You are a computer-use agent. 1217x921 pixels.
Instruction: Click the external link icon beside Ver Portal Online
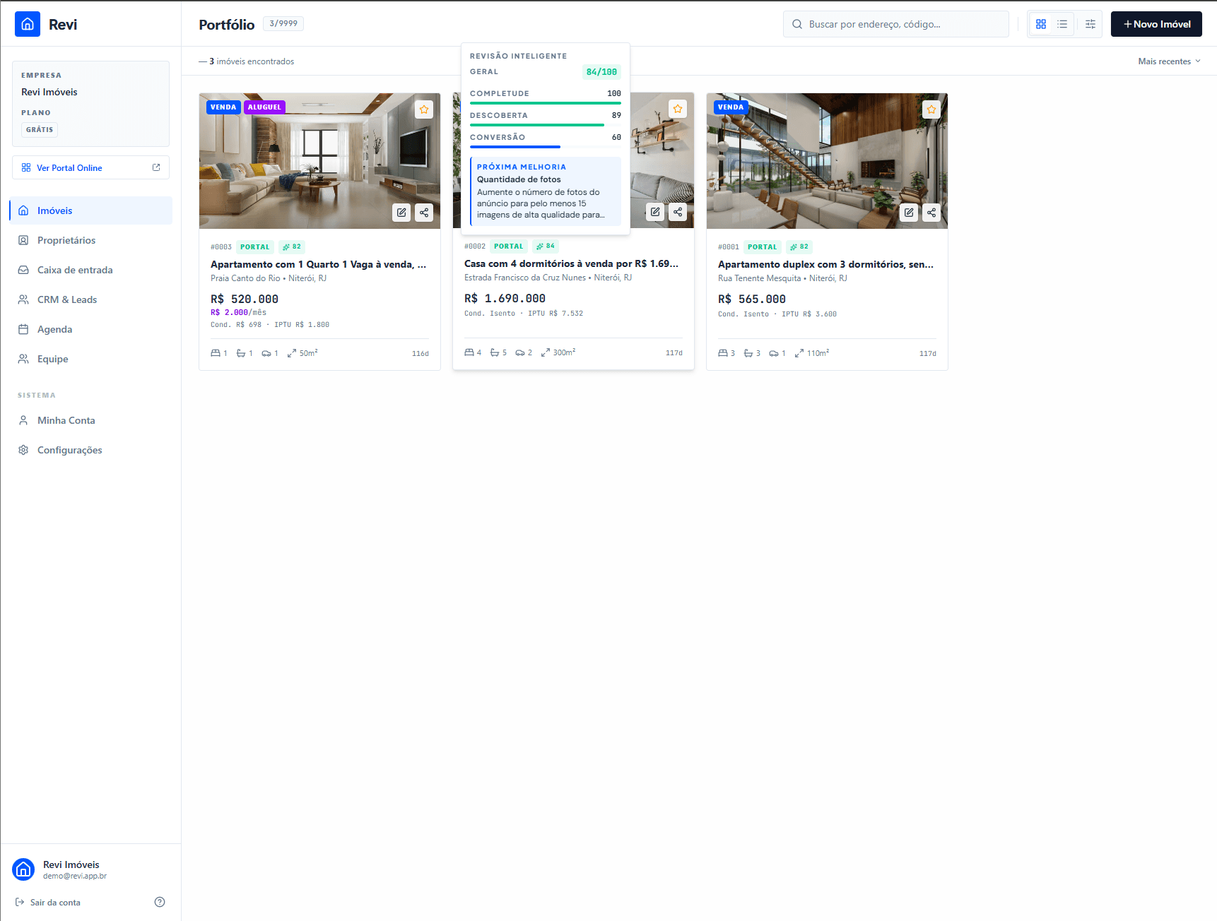[x=156, y=167]
